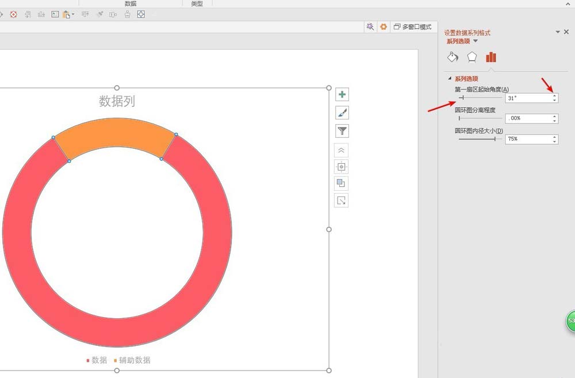
Task: Increase first slice angle with up spinner
Action: 554,95
